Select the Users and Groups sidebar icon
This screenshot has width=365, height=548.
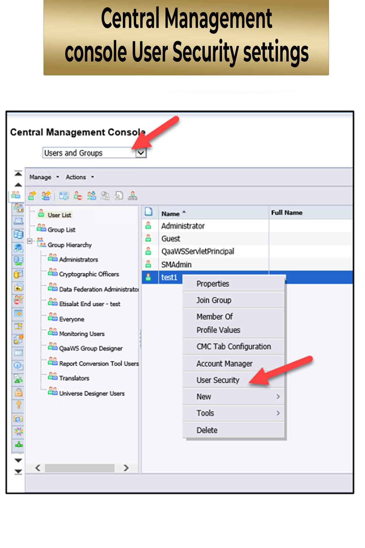pyautogui.click(x=16, y=195)
